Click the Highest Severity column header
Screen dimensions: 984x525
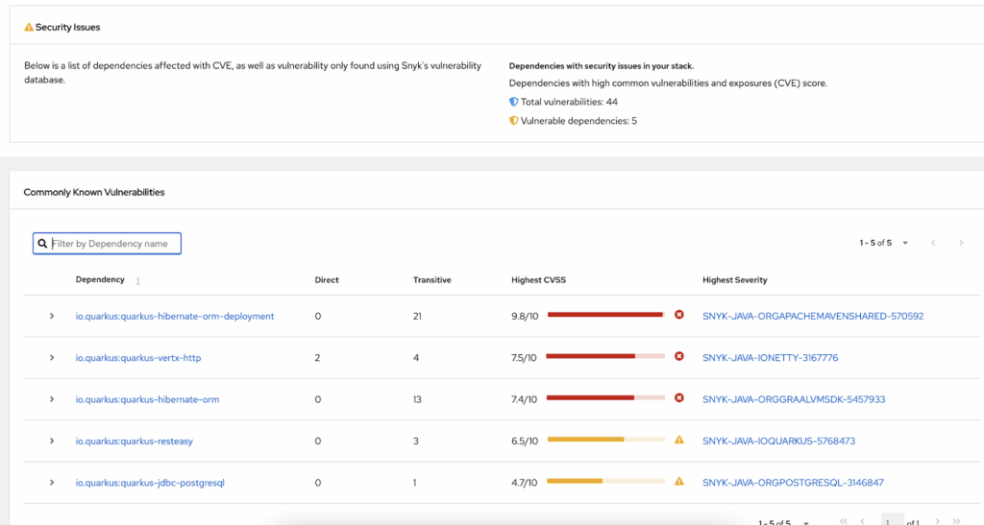pos(735,280)
